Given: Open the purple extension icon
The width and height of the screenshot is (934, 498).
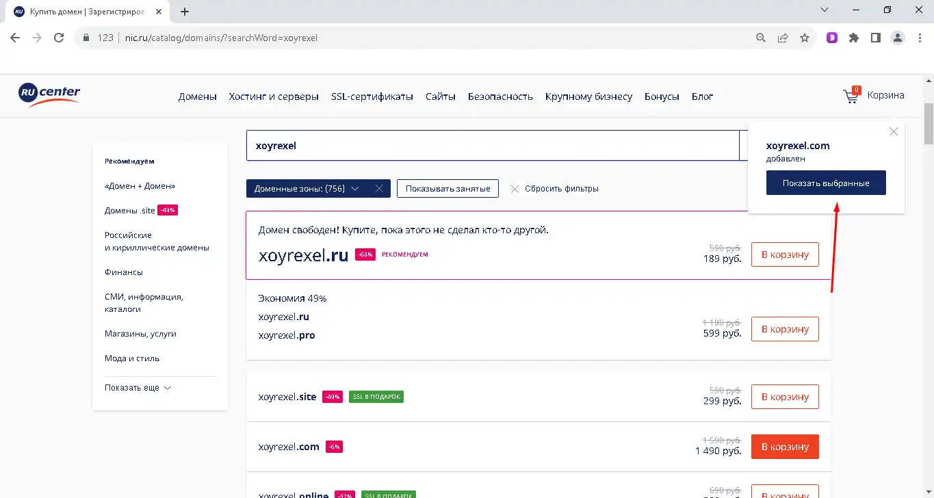Looking at the screenshot, I should coord(832,38).
